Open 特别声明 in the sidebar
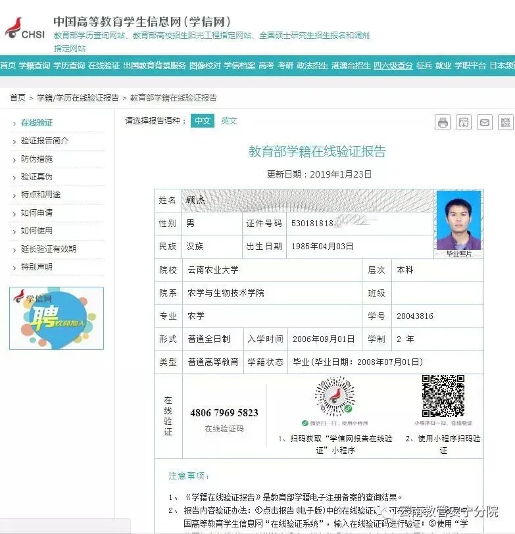Screen dimensions: 515x534 point(37,266)
